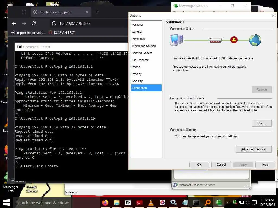Confirm Options with OK
Image resolution: width=278 pixels, height=208 pixels.
[199, 164]
